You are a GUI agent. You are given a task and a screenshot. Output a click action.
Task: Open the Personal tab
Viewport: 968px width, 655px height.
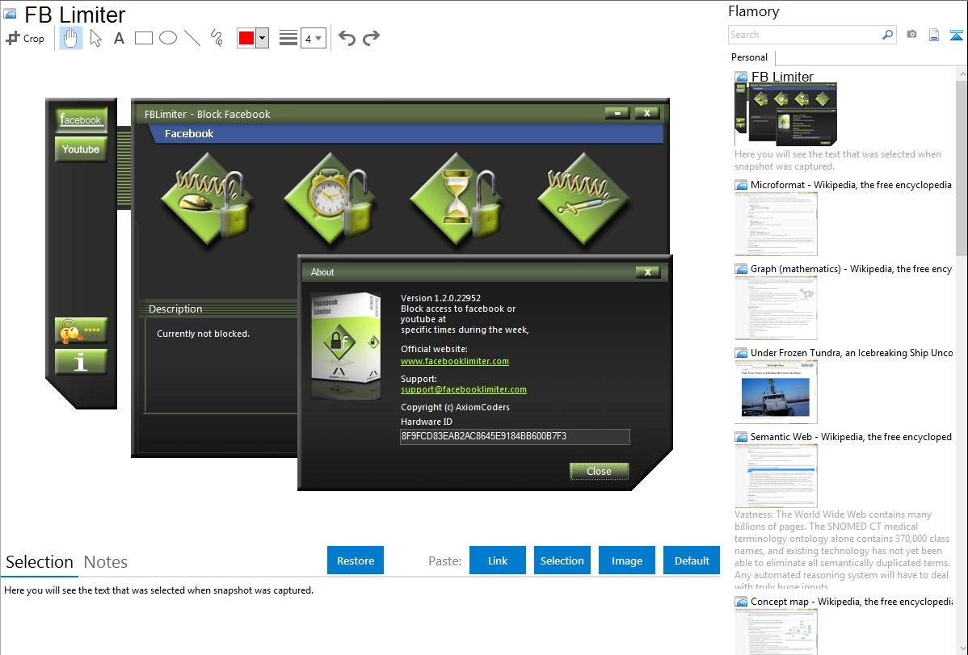[750, 57]
